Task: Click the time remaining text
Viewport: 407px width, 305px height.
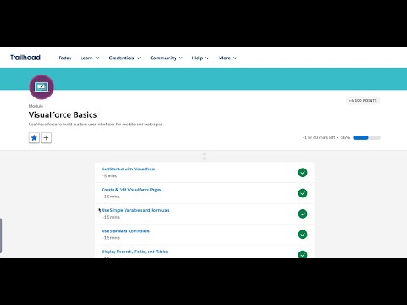Action: click(319, 137)
